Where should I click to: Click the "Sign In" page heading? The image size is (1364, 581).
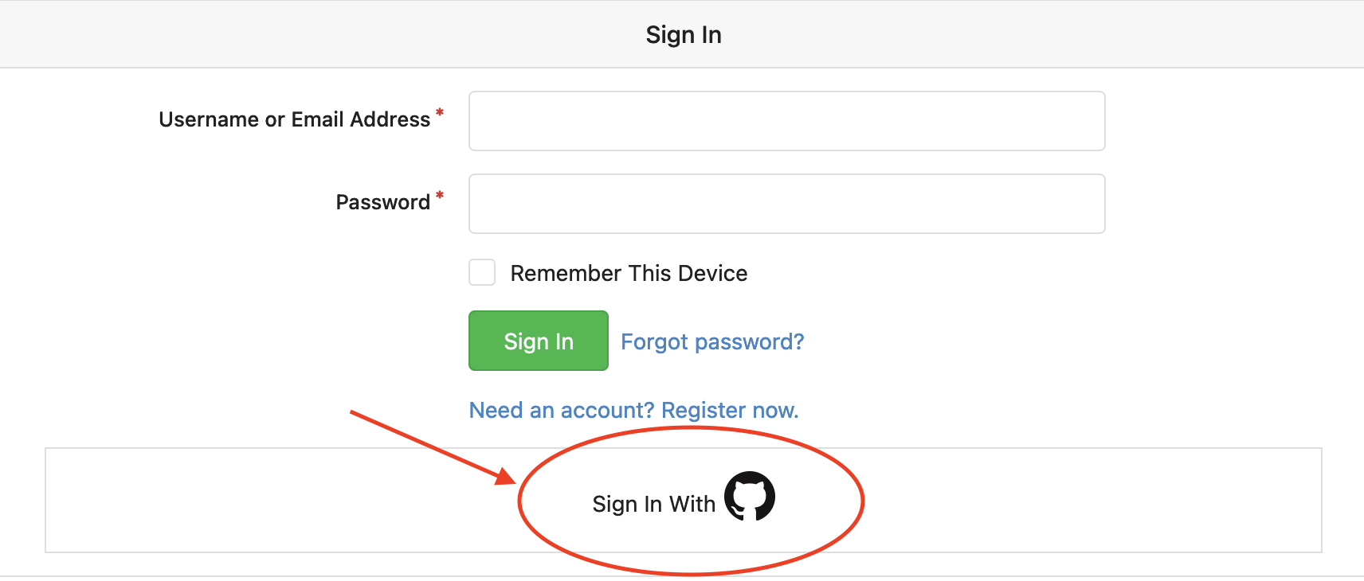pos(683,34)
